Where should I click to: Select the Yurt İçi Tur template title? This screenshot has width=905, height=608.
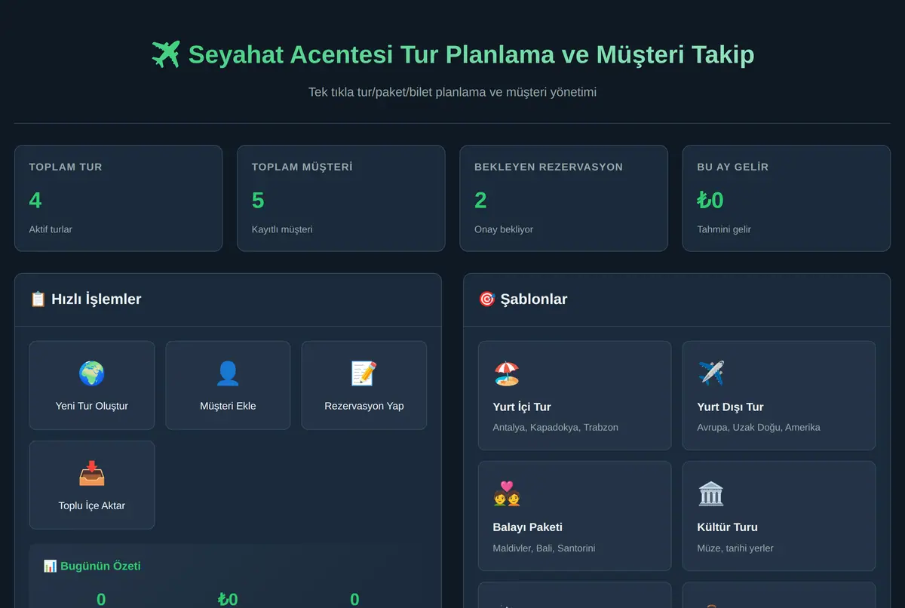tap(522, 407)
